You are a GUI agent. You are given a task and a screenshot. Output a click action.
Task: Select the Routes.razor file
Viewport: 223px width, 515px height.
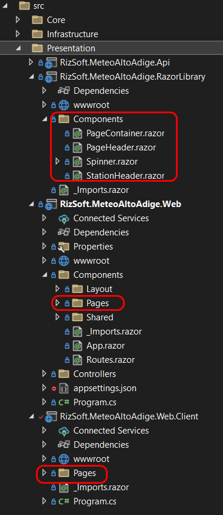tap(111, 360)
